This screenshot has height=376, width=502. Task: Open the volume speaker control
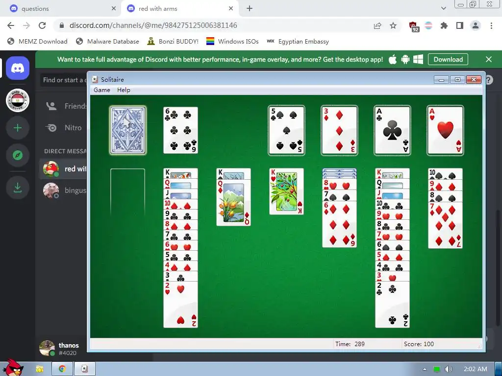[x=449, y=369]
